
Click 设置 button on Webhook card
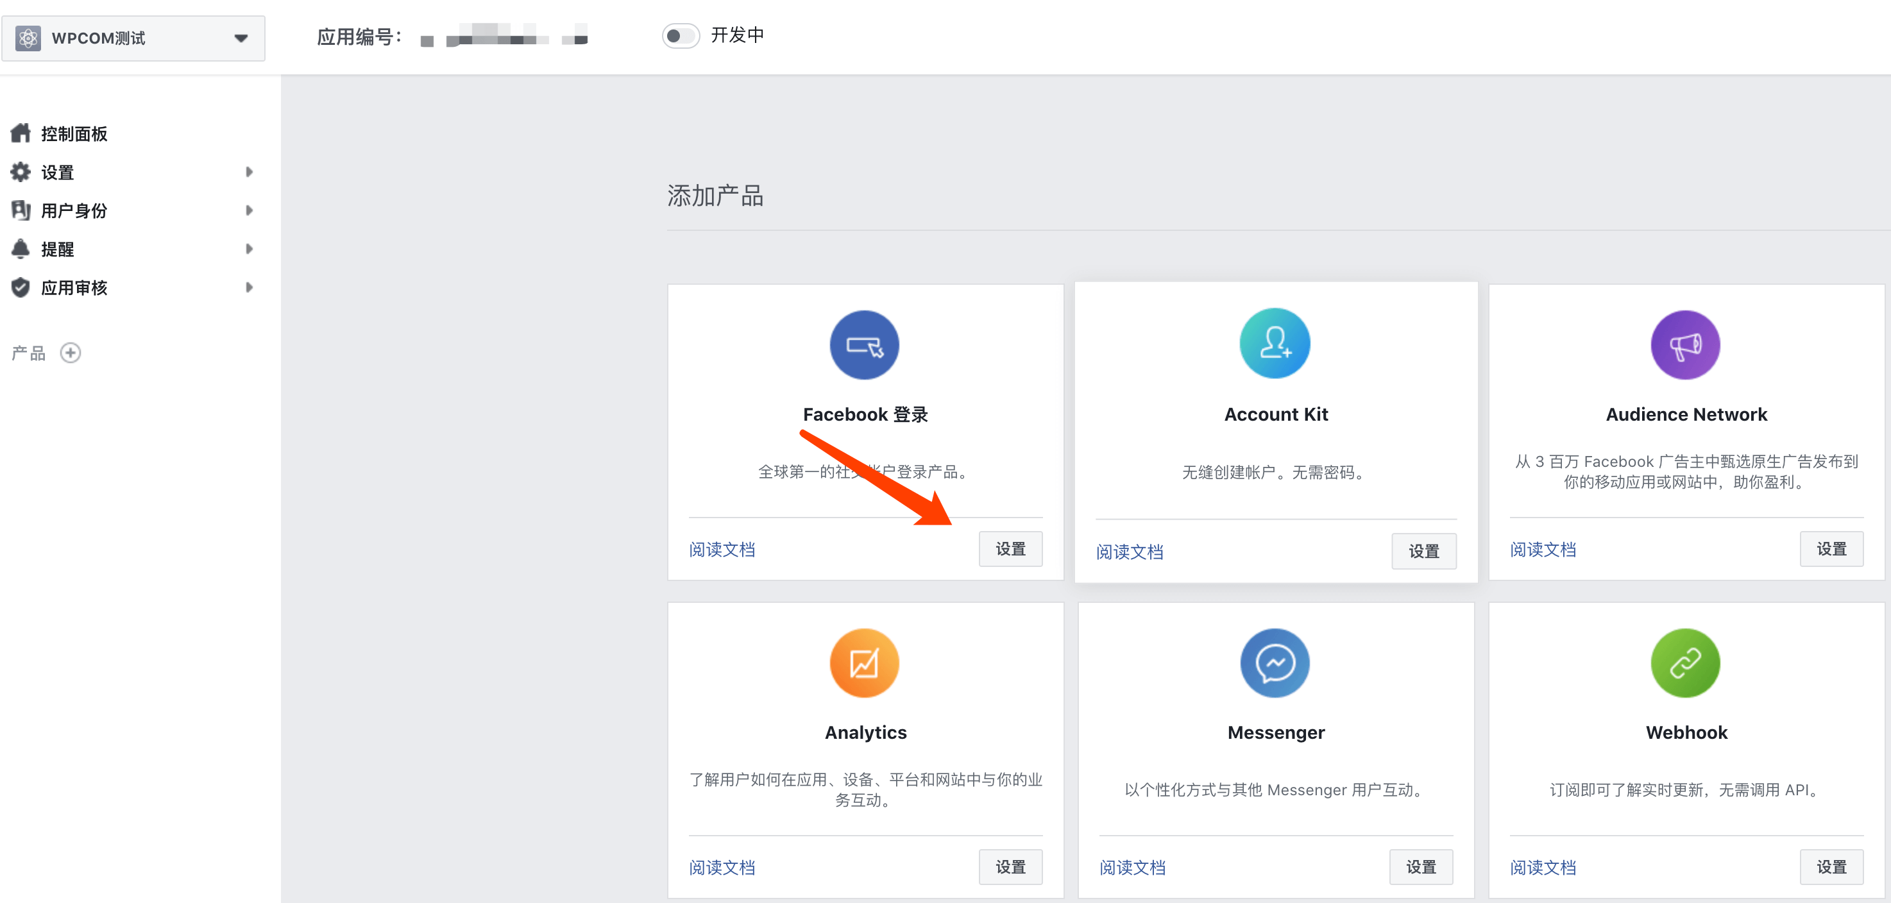(1831, 867)
